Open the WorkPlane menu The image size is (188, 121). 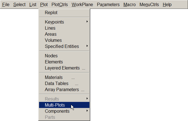82,5
